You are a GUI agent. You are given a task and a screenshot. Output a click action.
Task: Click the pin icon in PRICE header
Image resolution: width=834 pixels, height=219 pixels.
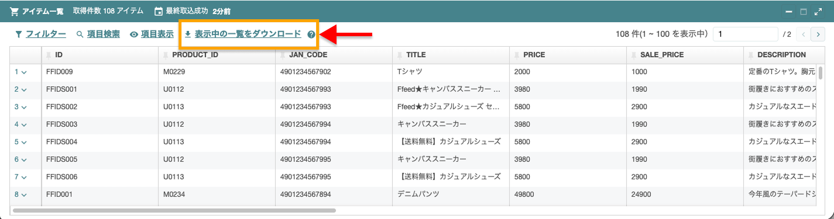tap(517, 55)
